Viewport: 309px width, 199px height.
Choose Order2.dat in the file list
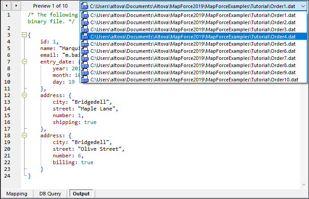coord(192,22)
